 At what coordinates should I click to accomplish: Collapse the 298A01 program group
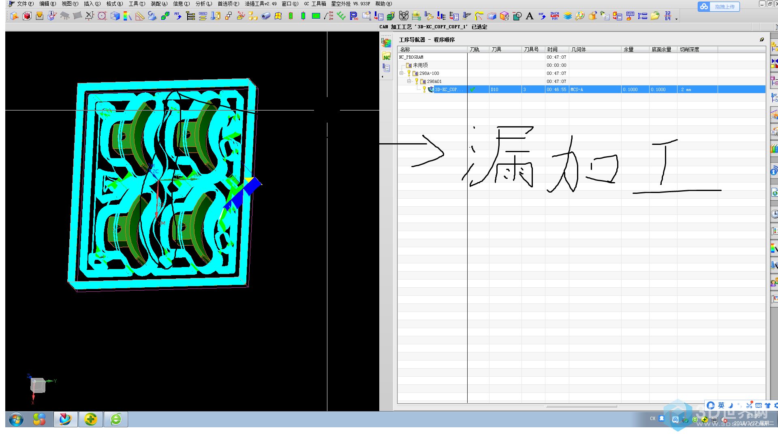409,81
